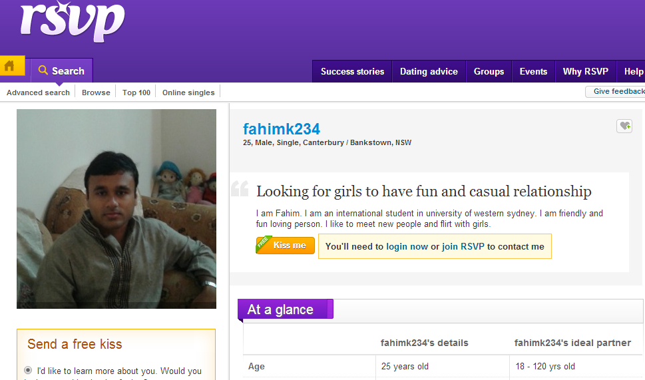Viewport: 645px width, 380px height.
Task: Open Why RSVP menu item
Action: tap(585, 72)
